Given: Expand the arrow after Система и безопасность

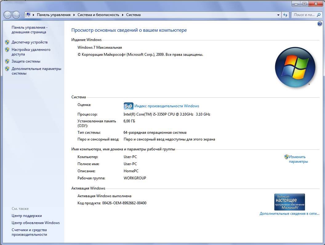Looking at the screenshot, I should (x=123, y=15).
